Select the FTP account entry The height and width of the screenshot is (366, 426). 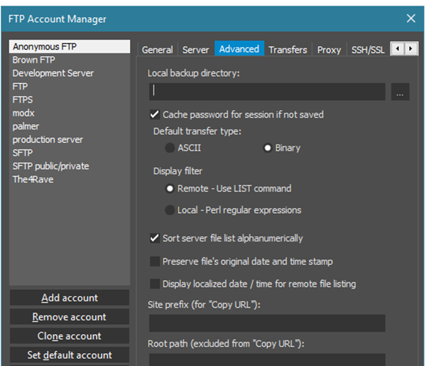tap(70, 87)
